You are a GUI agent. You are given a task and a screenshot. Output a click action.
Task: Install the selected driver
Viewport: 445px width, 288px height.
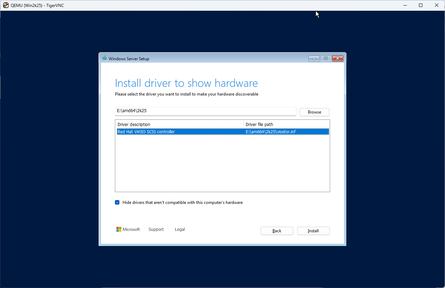click(313, 231)
